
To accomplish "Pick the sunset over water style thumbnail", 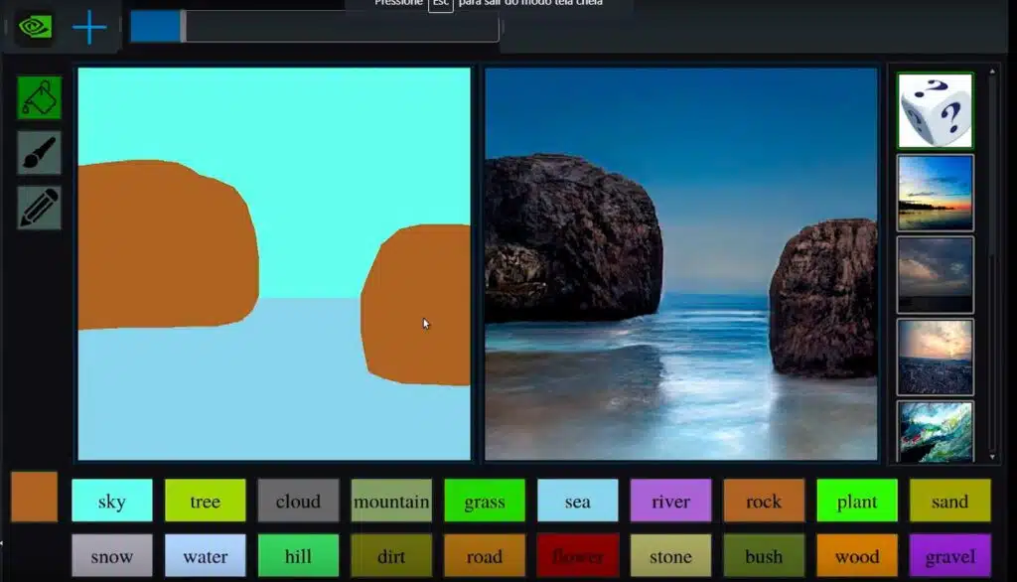I will 935,193.
